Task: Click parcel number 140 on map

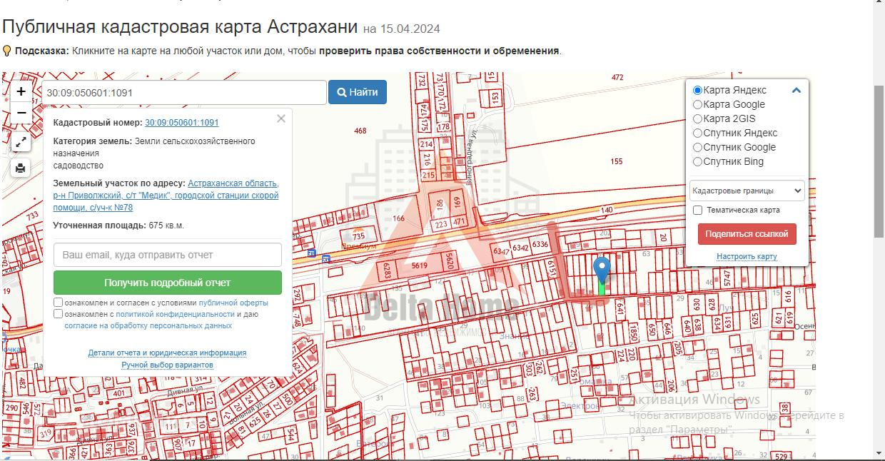Action: click(607, 210)
